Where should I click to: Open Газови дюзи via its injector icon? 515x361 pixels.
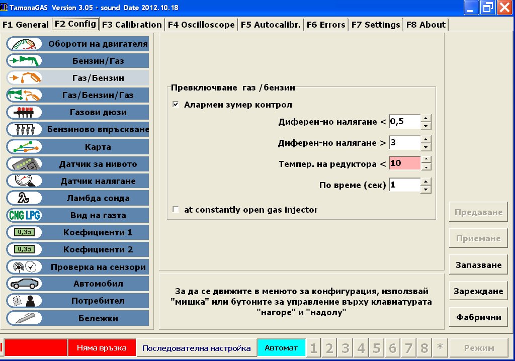(24, 112)
